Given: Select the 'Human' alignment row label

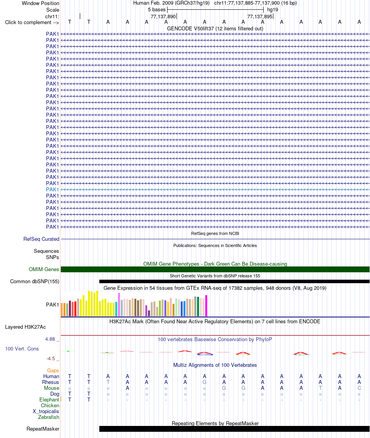Looking at the screenshot, I should click(51, 376).
